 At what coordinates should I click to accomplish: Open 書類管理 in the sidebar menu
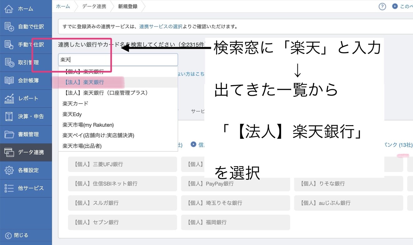coord(26,135)
